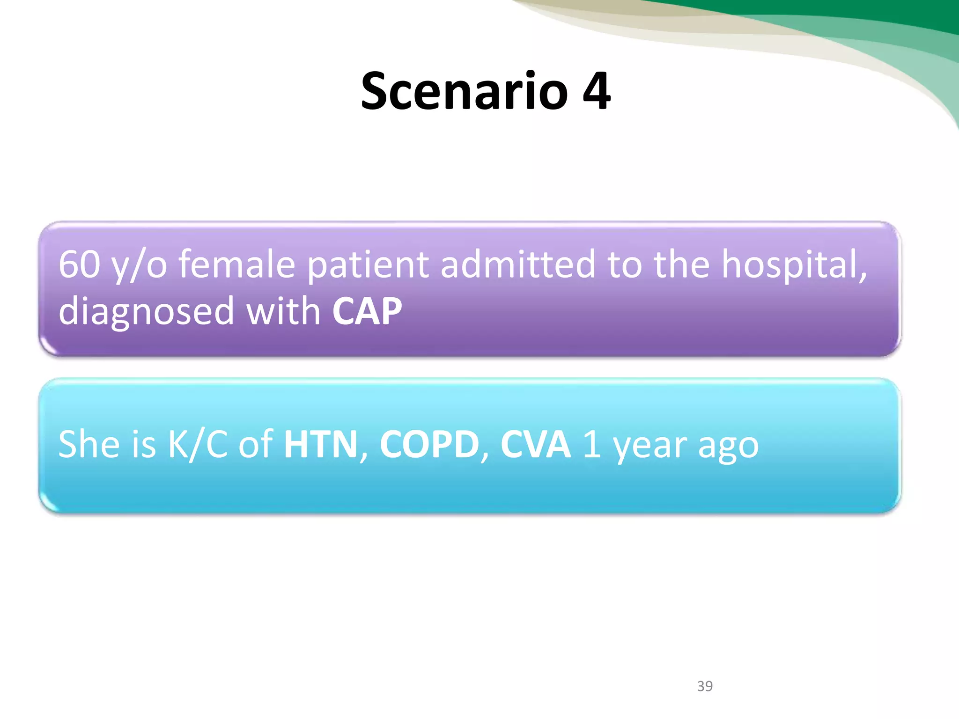Screen dimensions: 959x719
Task: Click the number 4 in the title
Action: click(596, 91)
